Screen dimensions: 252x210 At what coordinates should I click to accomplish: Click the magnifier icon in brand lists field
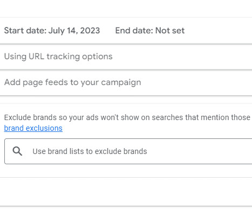tap(17, 151)
